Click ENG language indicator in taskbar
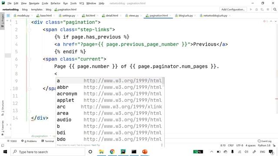 click(262, 152)
